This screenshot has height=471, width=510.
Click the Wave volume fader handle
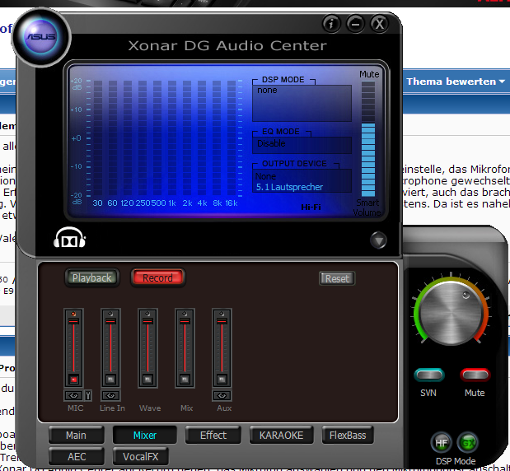tap(147, 321)
